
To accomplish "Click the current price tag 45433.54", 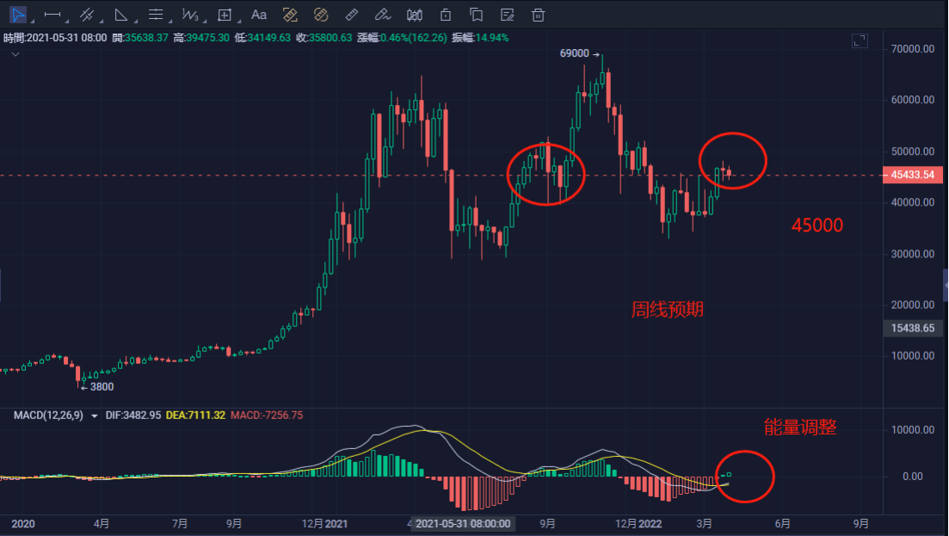I will (913, 175).
